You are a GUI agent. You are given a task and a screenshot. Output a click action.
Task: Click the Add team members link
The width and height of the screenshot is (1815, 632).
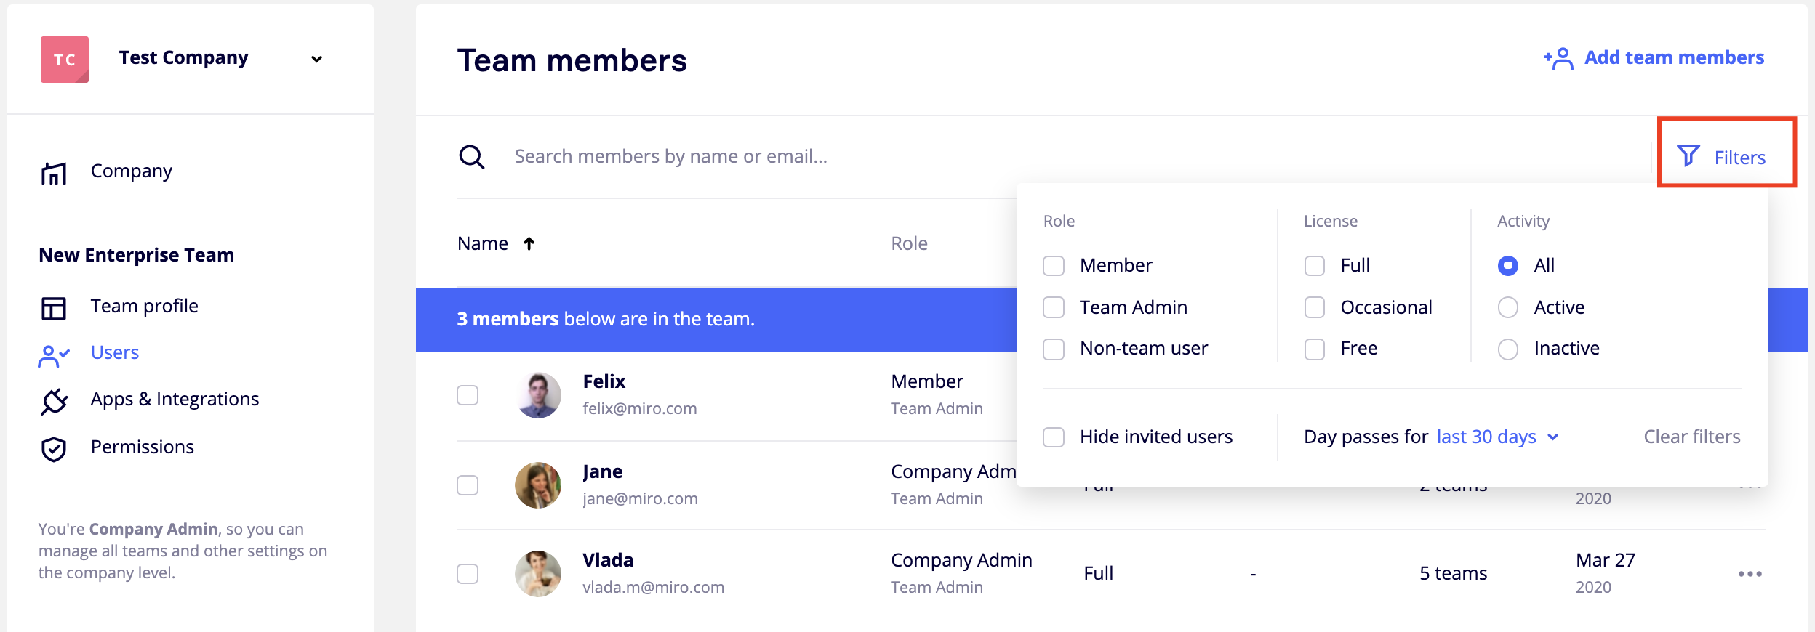click(x=1674, y=57)
